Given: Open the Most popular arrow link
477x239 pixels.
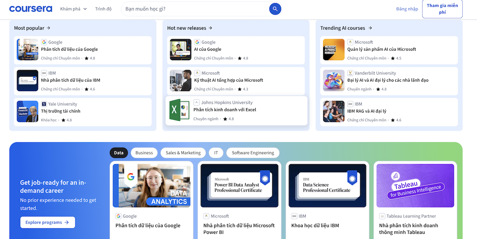Looking at the screenshot, I should click(x=32, y=28).
